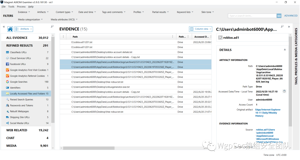Open the Tags and comments filter dropdown
Screen dimensions: 300x160
point(114,12)
